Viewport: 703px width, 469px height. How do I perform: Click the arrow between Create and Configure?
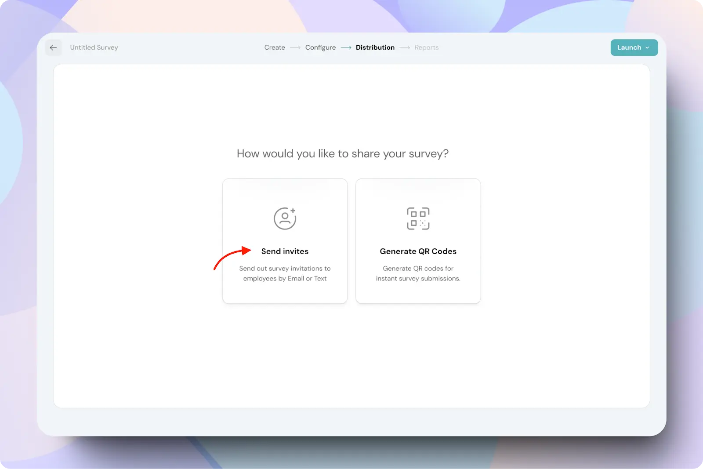coord(295,47)
